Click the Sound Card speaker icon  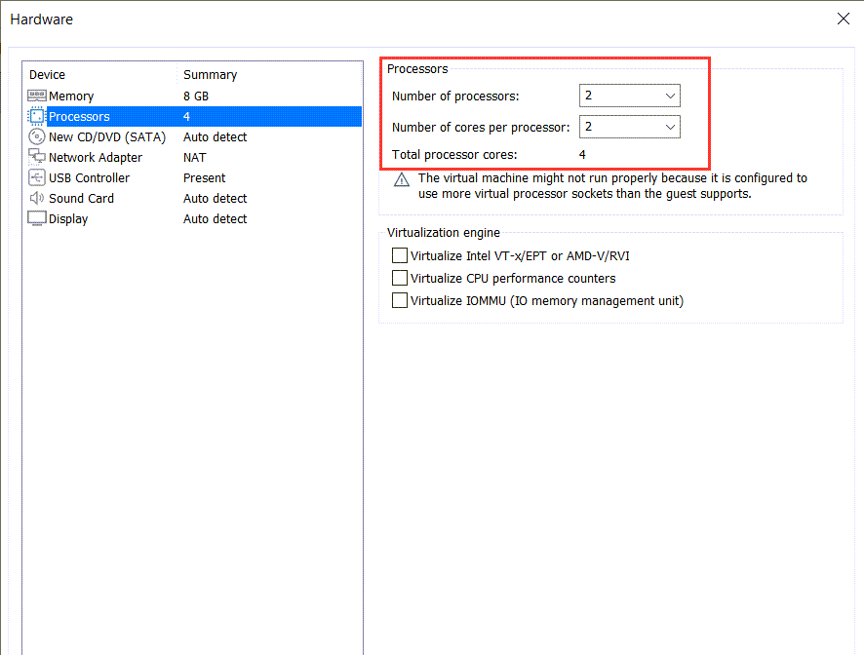coord(37,199)
